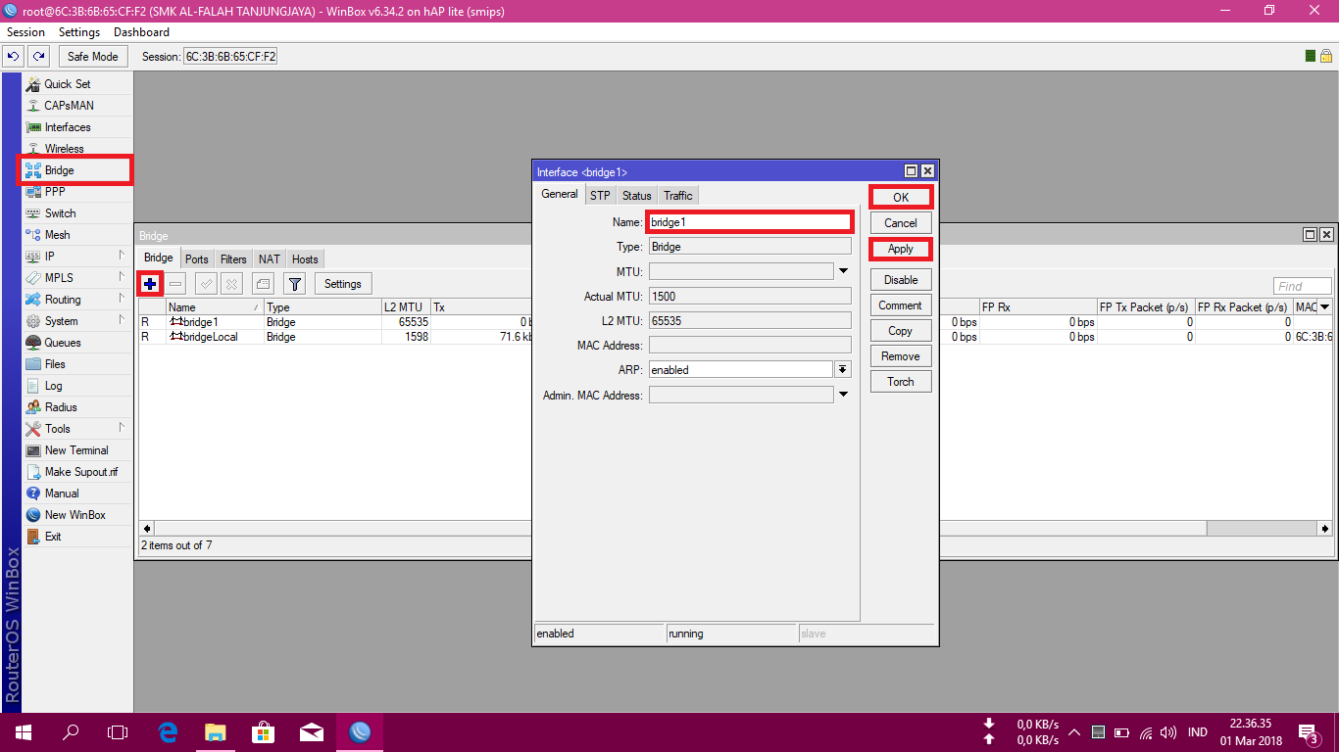Click the Redo arrow icon
The height and width of the screenshot is (752, 1339).
38,57
